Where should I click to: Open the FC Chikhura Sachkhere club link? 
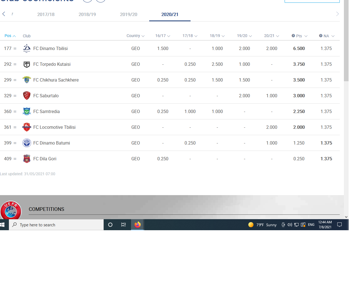(x=56, y=80)
